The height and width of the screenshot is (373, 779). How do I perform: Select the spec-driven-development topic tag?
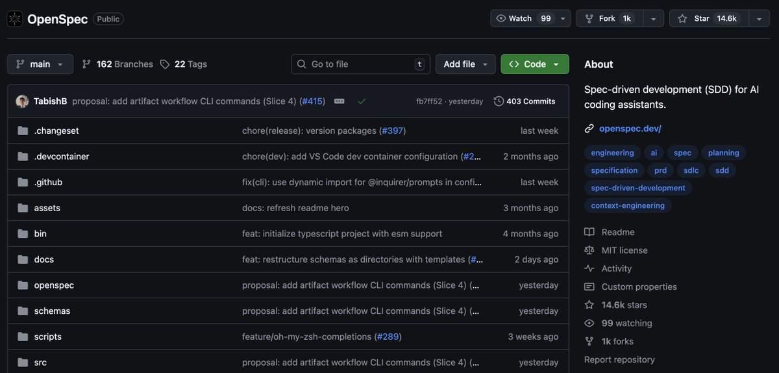click(637, 188)
